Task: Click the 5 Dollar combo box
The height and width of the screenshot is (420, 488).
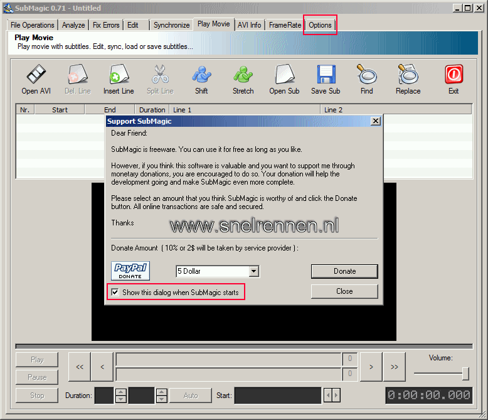Action: pyautogui.click(x=217, y=271)
